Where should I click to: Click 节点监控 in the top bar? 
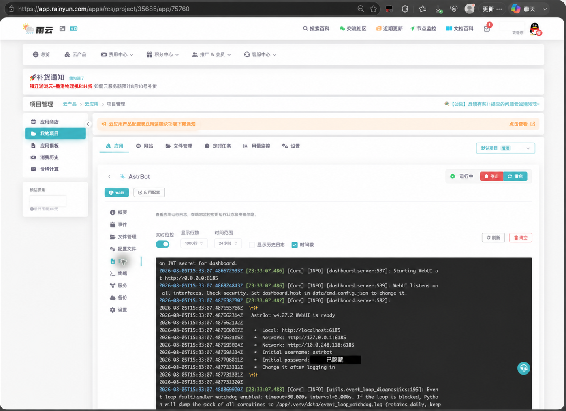pos(423,29)
